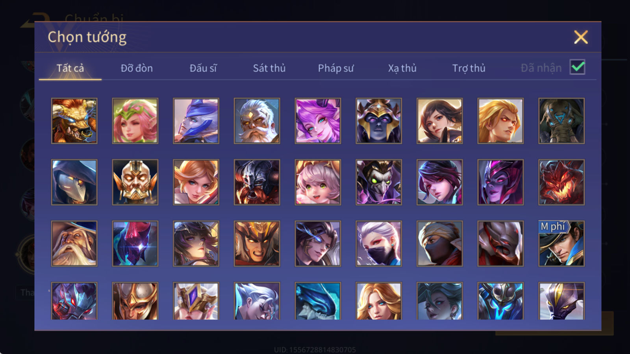
Task: Choose the old wizard with pointed hat
Action: coord(74,243)
